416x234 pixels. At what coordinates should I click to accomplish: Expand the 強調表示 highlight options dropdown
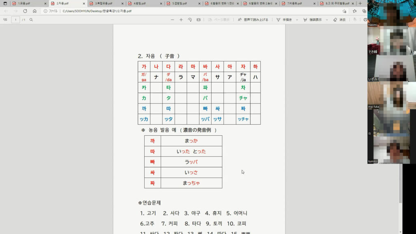pos(327,19)
